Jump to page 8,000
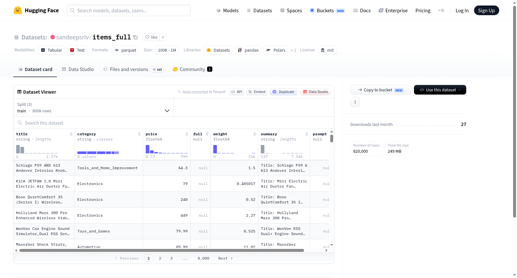Image resolution: width=517 pixels, height=278 pixels. 204,258
